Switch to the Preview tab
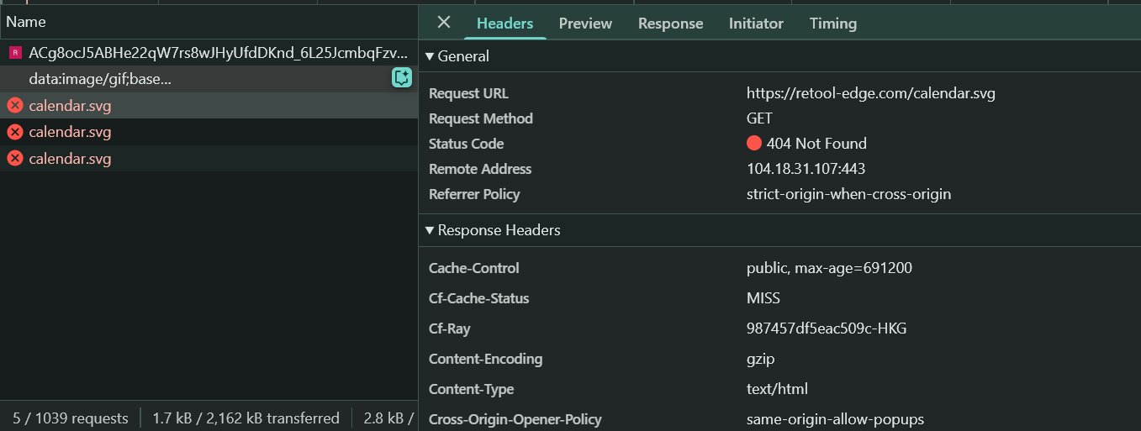 [x=585, y=24]
